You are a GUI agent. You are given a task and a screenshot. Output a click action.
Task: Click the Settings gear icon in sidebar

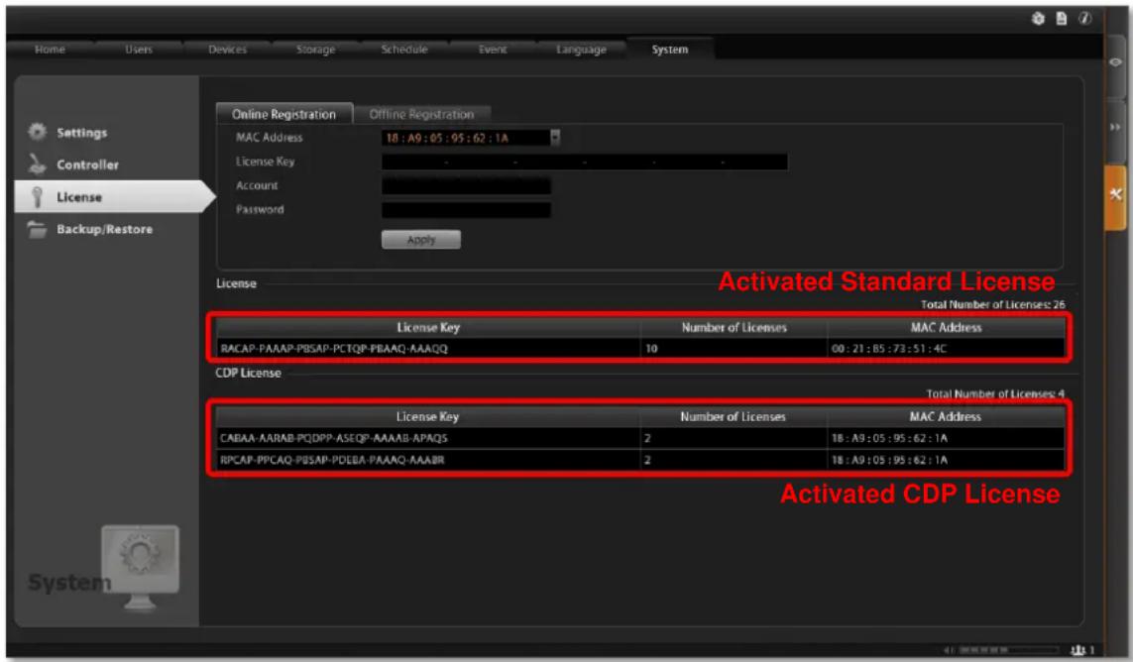point(37,132)
